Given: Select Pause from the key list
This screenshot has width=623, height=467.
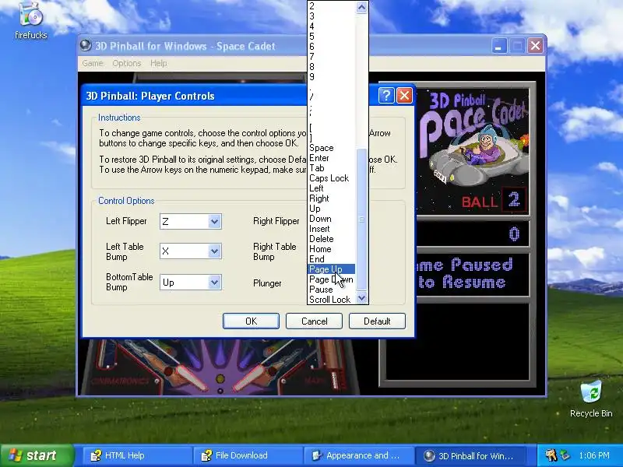Looking at the screenshot, I should 332,290.
